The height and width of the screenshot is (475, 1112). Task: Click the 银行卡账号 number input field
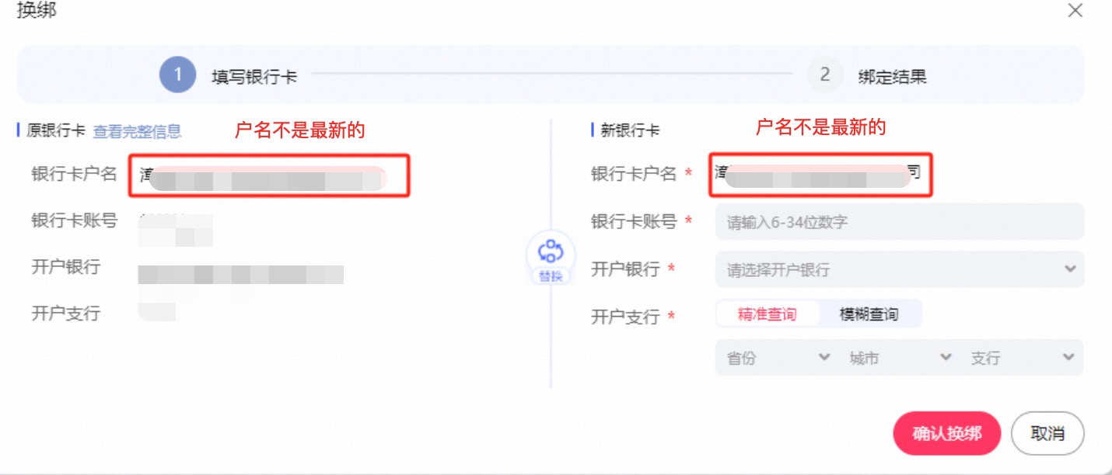900,221
